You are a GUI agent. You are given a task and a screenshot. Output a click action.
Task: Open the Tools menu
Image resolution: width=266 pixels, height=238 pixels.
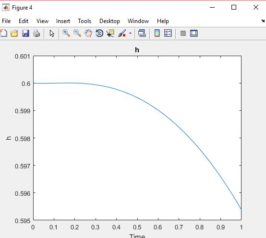point(85,21)
